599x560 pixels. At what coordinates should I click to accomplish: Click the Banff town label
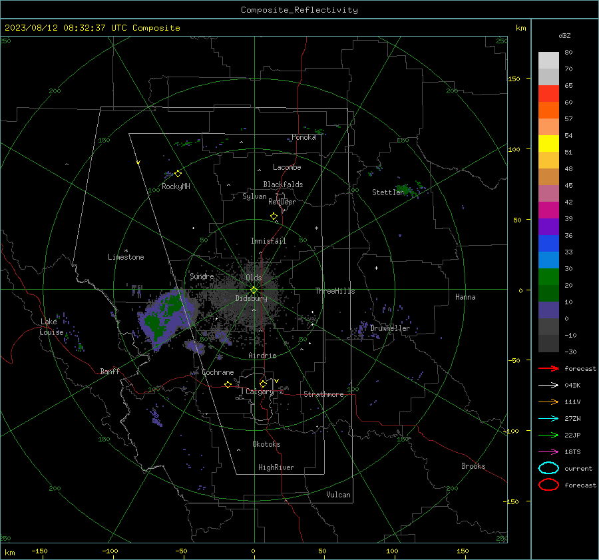click(110, 371)
